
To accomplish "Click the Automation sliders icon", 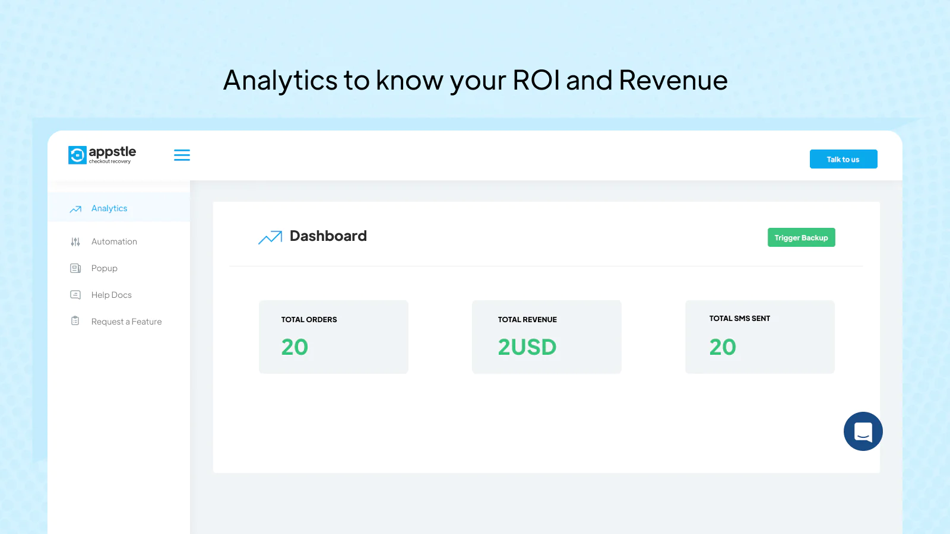I will pyautogui.click(x=75, y=241).
